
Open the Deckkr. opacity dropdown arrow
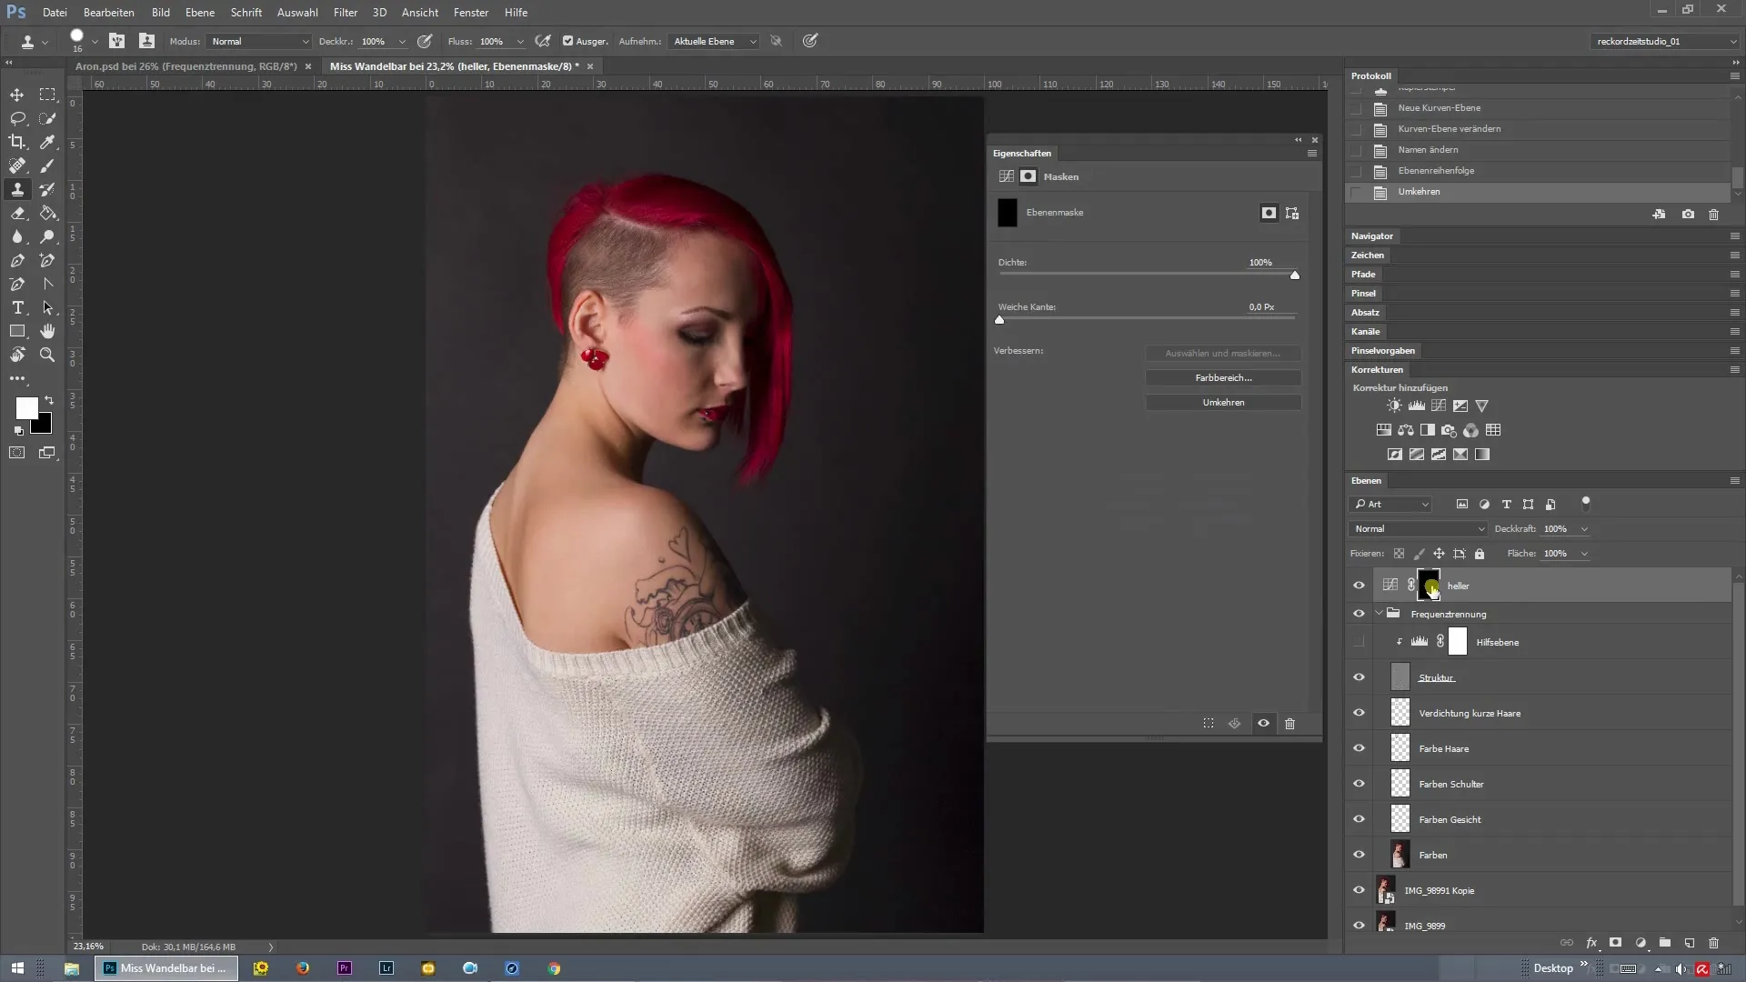coord(402,42)
